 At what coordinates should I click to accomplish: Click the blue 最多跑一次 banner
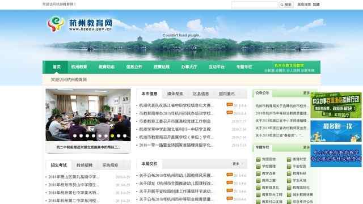[336, 131]
